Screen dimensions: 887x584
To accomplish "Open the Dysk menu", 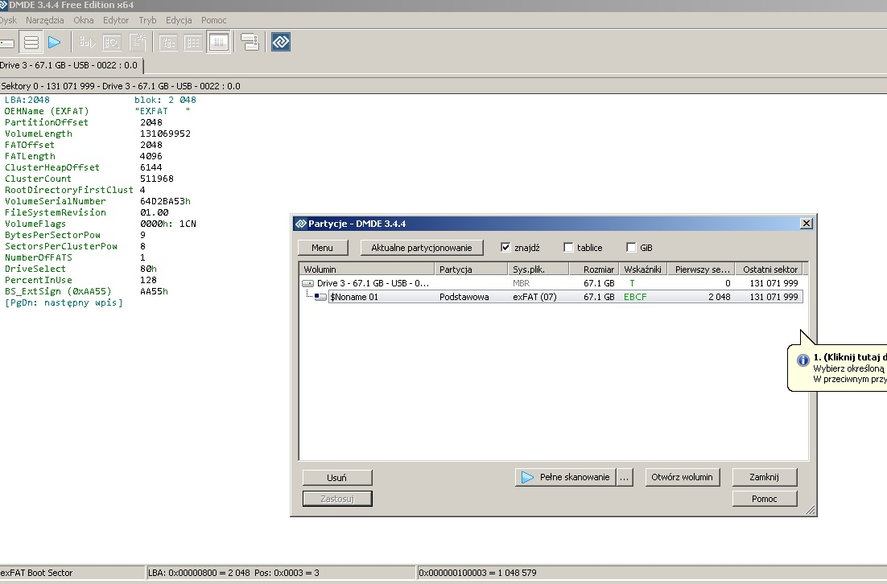I will pyautogui.click(x=8, y=20).
